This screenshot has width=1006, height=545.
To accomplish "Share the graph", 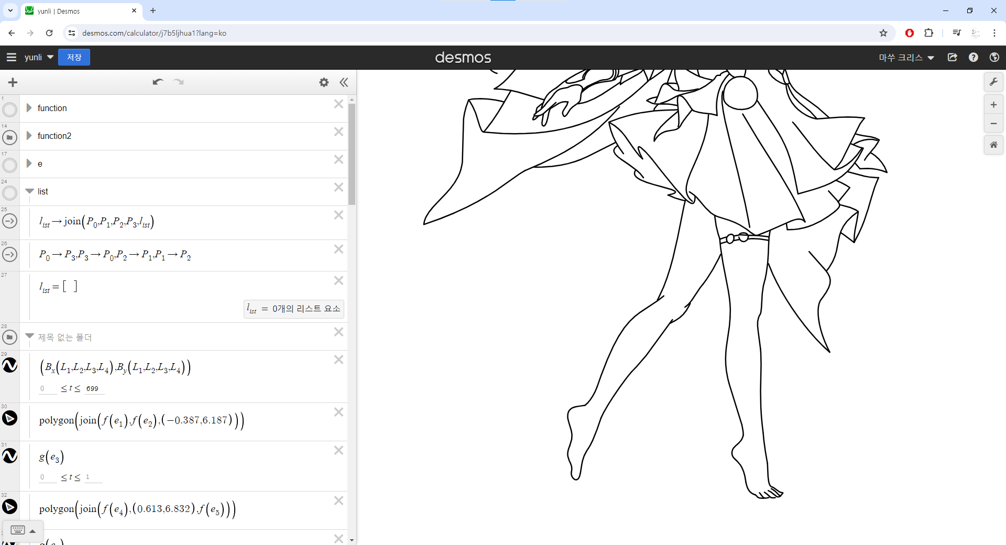I will (x=953, y=57).
